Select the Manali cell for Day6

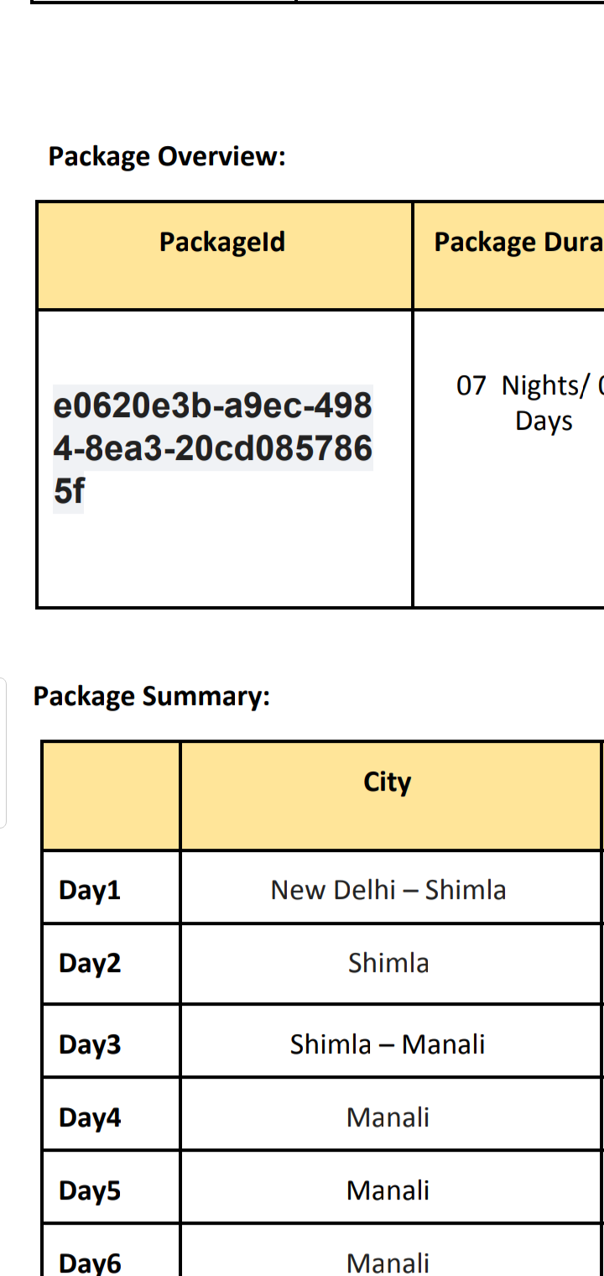[388, 1263]
